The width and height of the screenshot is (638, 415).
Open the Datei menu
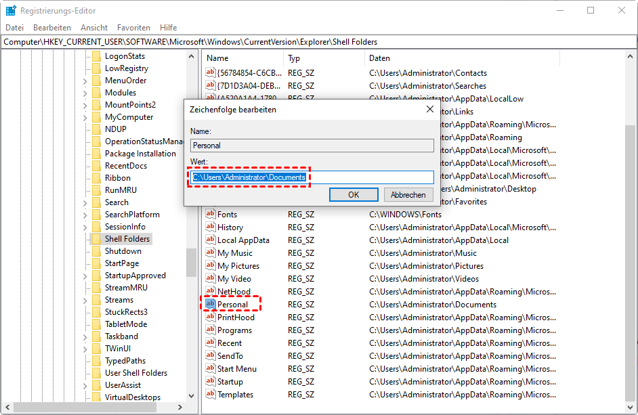pos(15,28)
